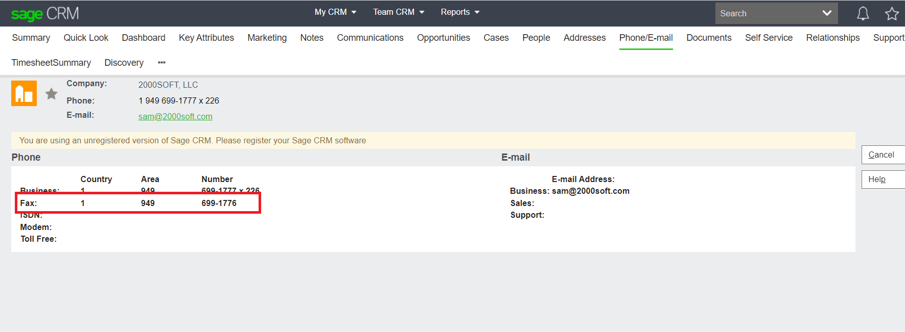This screenshot has height=332, width=905.
Task: Open the Notes tab
Action: [x=312, y=38]
